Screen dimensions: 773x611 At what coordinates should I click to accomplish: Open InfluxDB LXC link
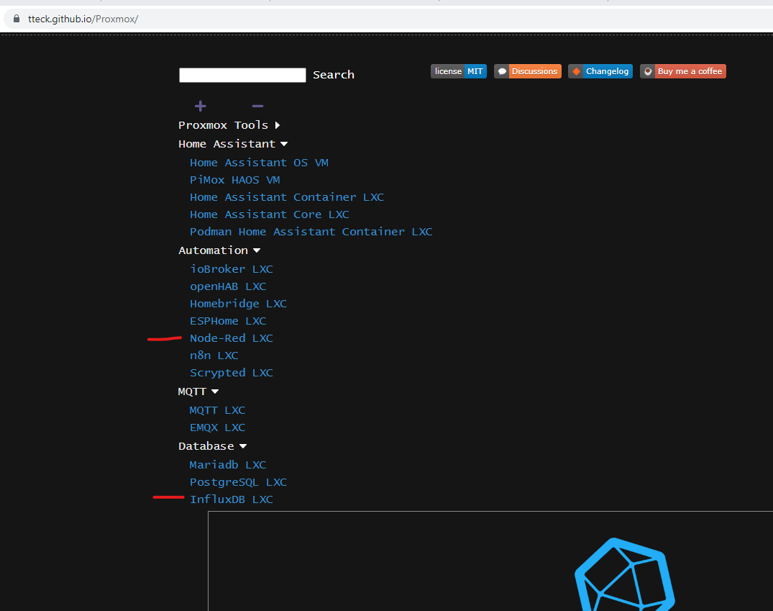(232, 500)
